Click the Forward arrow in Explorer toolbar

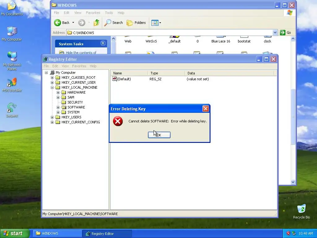pos(82,23)
